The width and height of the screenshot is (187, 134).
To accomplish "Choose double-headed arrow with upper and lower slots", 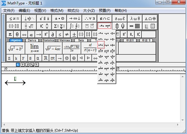I will 113,45.
